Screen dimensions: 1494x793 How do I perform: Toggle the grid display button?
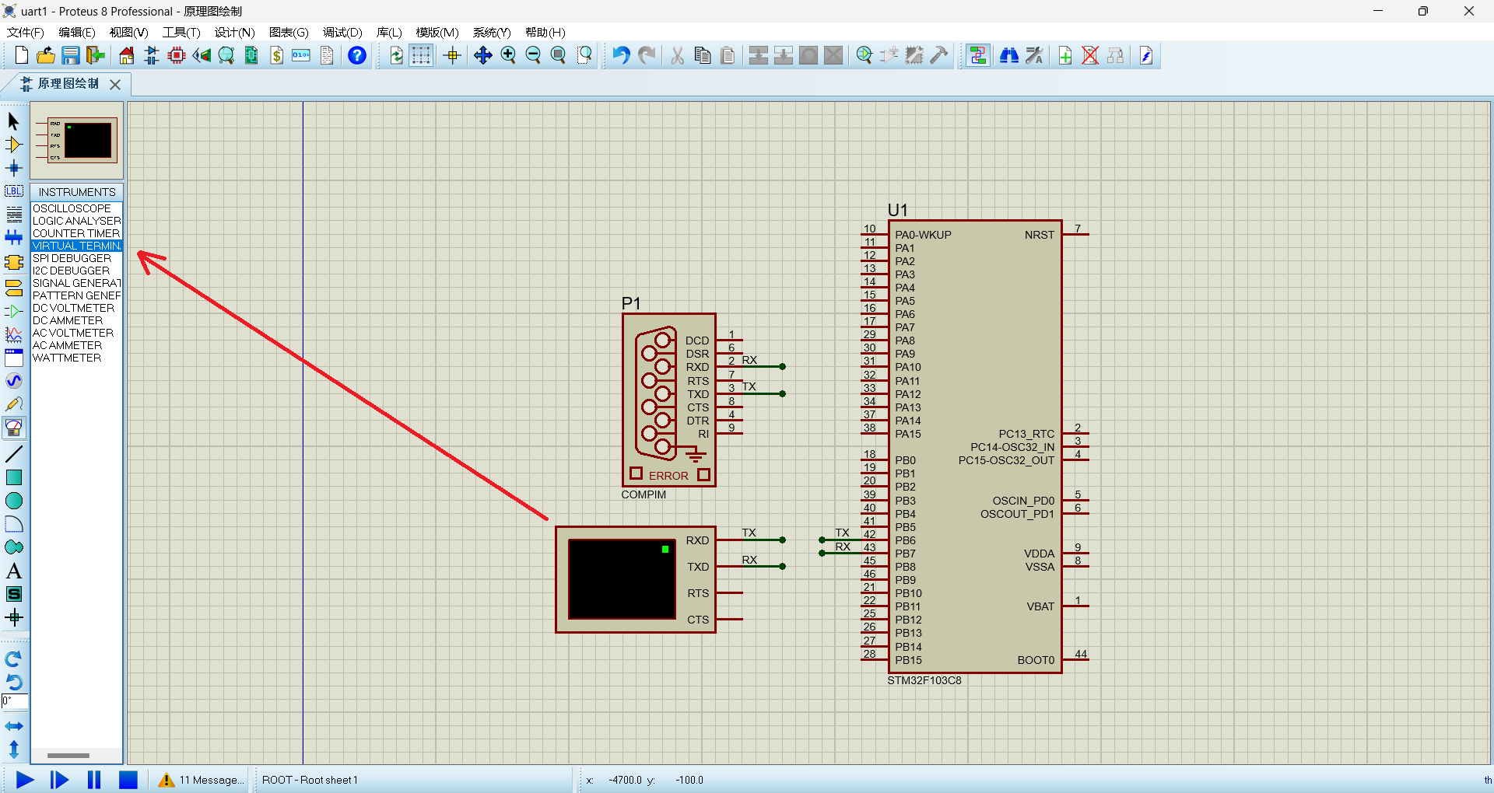coord(421,55)
